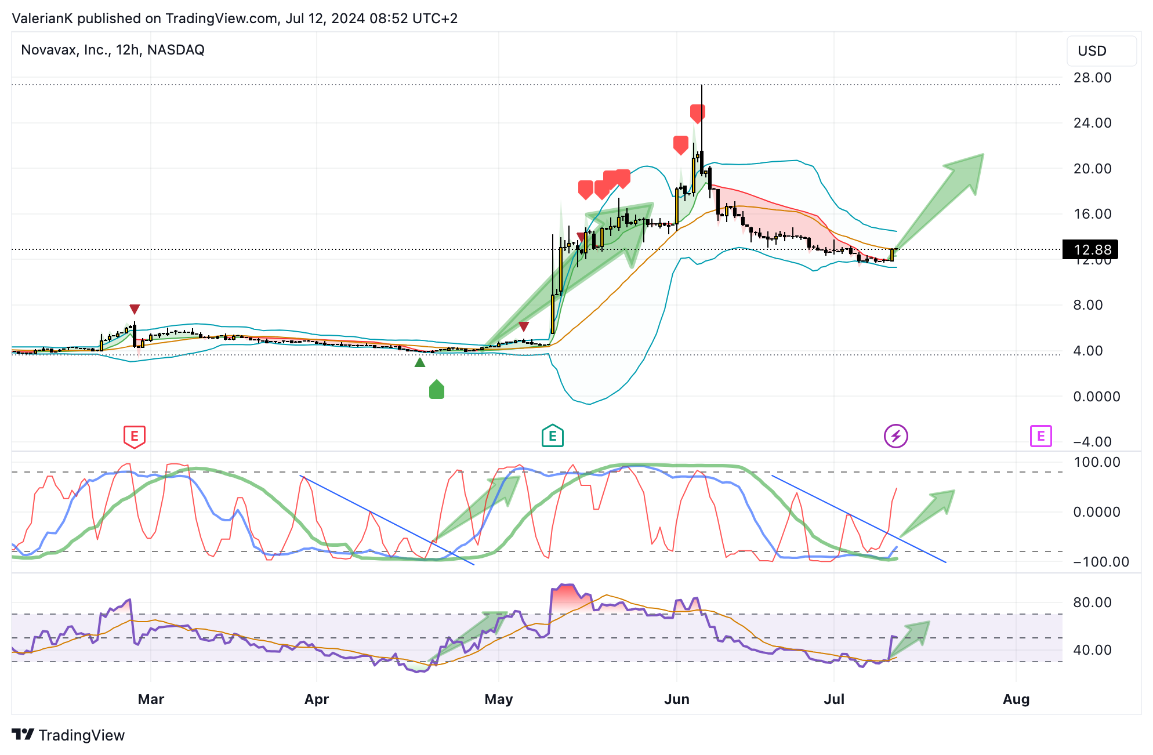Viewport: 1153px width, 755px height.
Task: Click the 4.00 price scale label
Action: point(1088,351)
